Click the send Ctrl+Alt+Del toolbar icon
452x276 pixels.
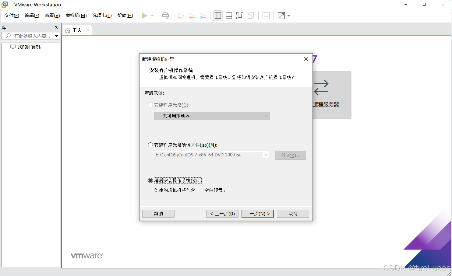pyautogui.click(x=166, y=16)
